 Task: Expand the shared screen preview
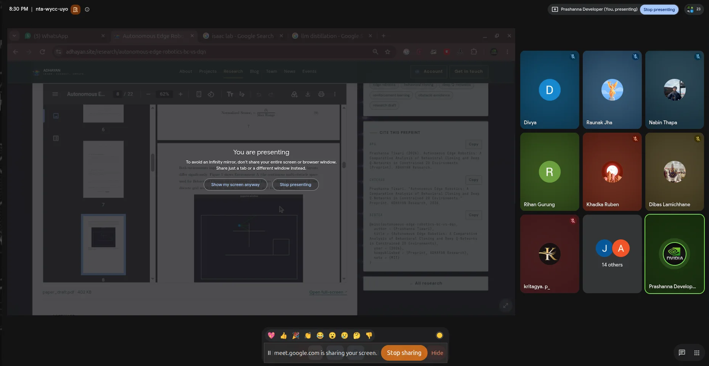[x=506, y=305]
